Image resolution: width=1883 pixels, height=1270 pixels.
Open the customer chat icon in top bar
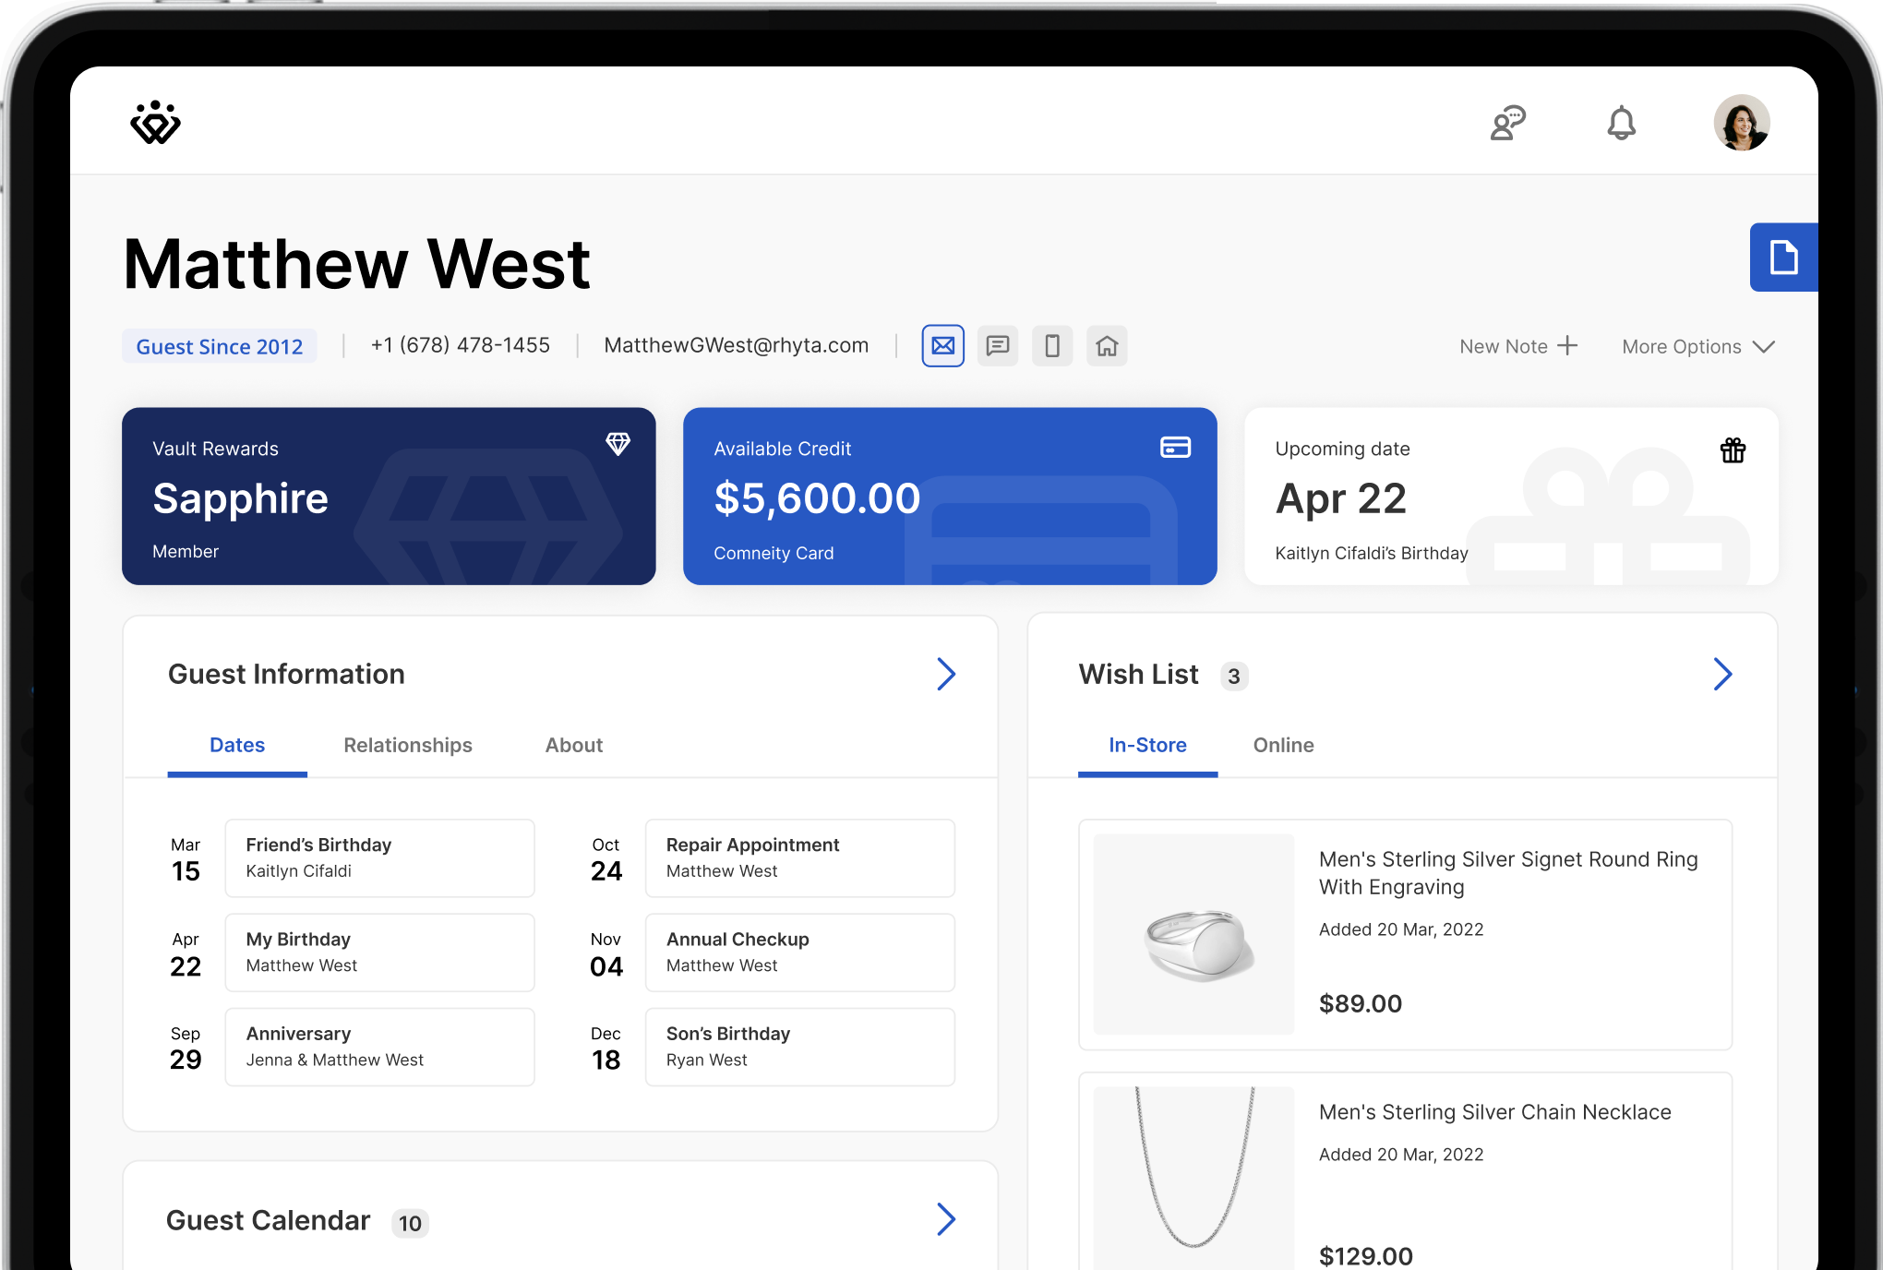[1506, 122]
